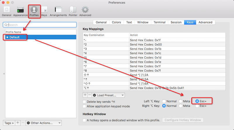Click the Action column header
The width and height of the screenshot is (234, 130).
pyautogui.click(x=177, y=35)
